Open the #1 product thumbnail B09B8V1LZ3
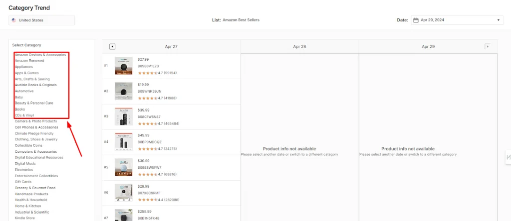The height and width of the screenshot is (221, 511). [x=124, y=66]
